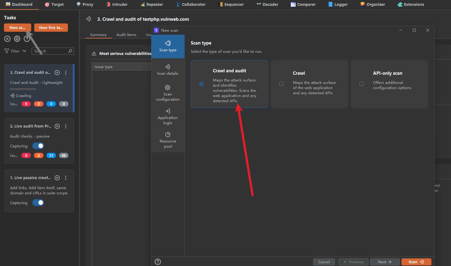Open the Collaborator tab

[191, 5]
